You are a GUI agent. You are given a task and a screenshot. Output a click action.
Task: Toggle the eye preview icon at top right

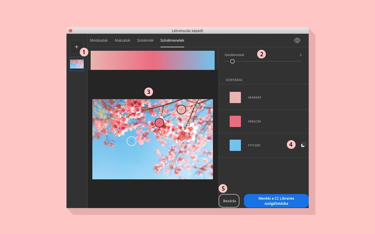tap(297, 40)
